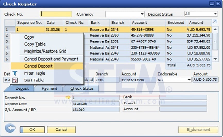The width and height of the screenshot is (223, 137).
Task: Click the expand grid arrow icon
Action: tap(215, 22)
